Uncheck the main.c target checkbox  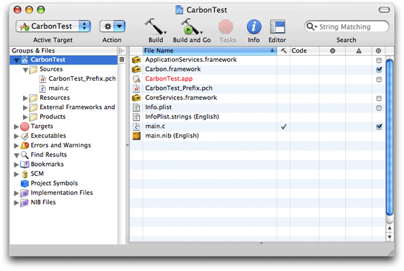pyautogui.click(x=379, y=126)
